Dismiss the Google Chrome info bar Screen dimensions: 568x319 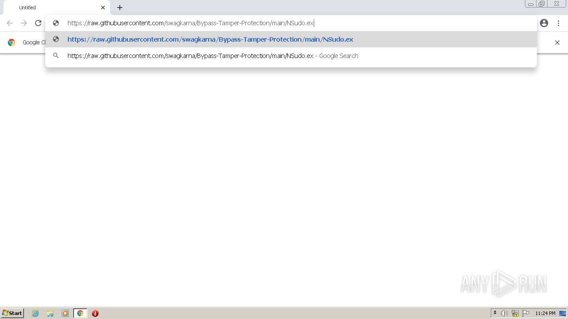pyautogui.click(x=557, y=43)
